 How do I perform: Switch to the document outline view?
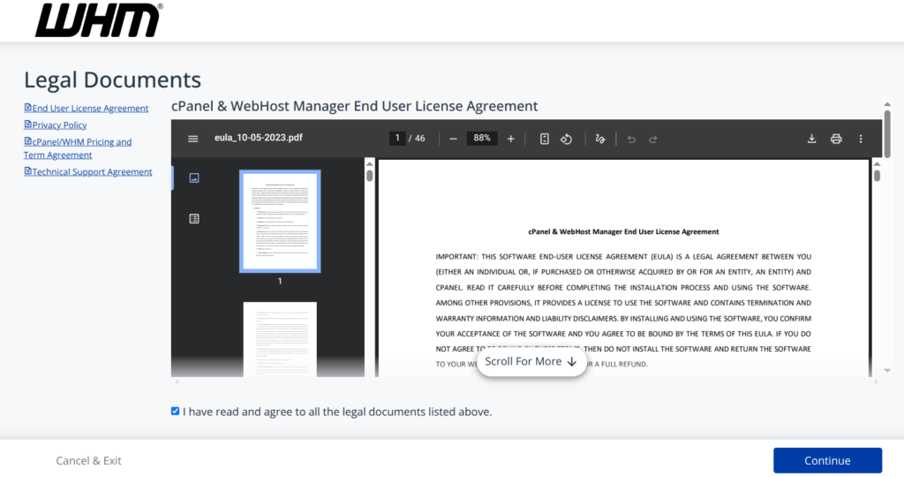[x=194, y=218]
